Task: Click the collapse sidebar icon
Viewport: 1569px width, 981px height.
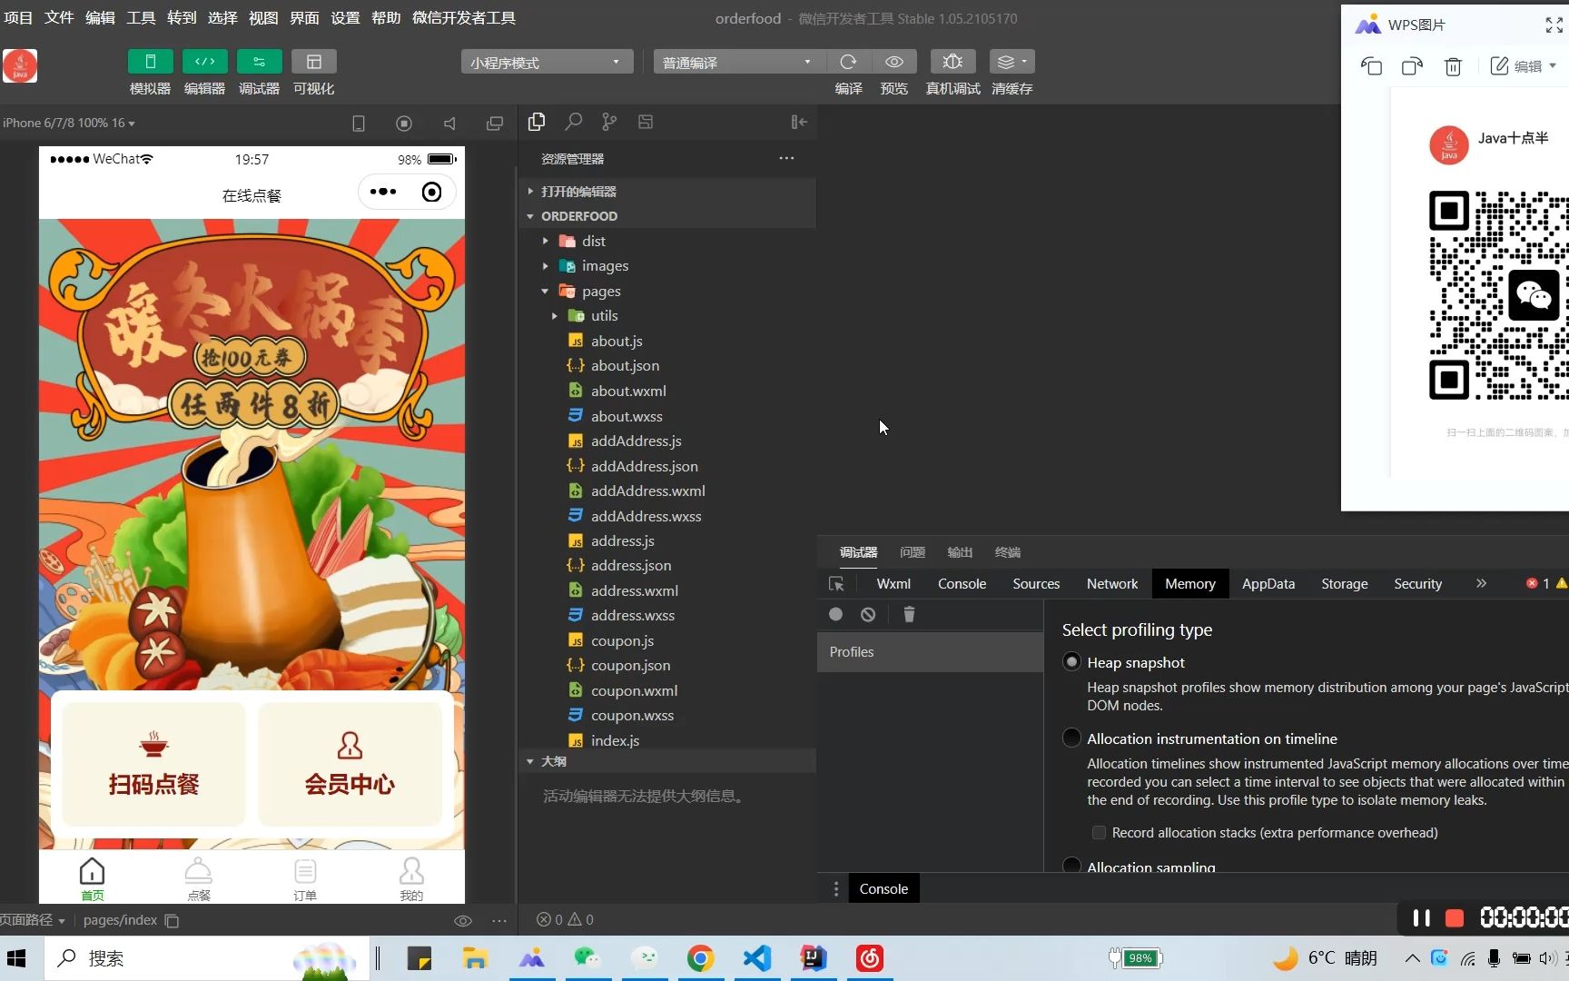Action: pos(799,122)
